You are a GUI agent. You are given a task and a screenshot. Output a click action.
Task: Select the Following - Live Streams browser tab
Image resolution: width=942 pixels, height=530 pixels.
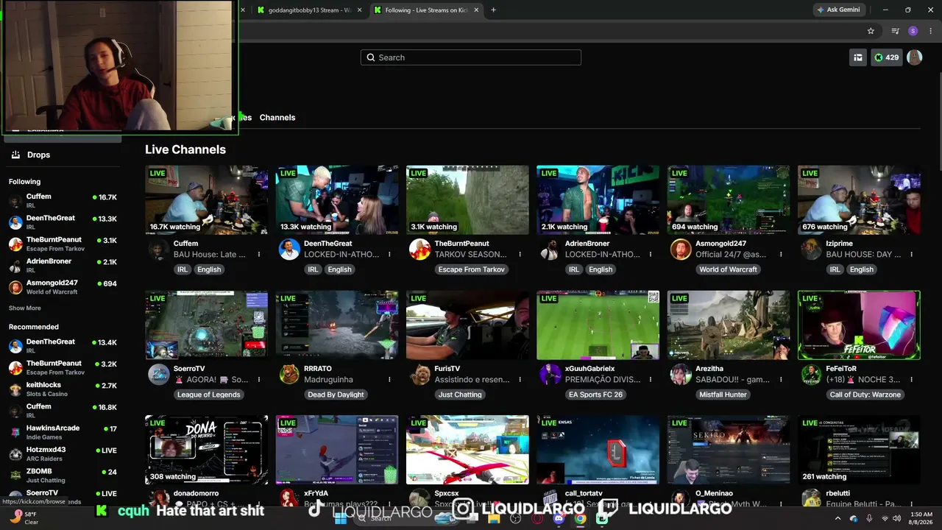[426, 10]
